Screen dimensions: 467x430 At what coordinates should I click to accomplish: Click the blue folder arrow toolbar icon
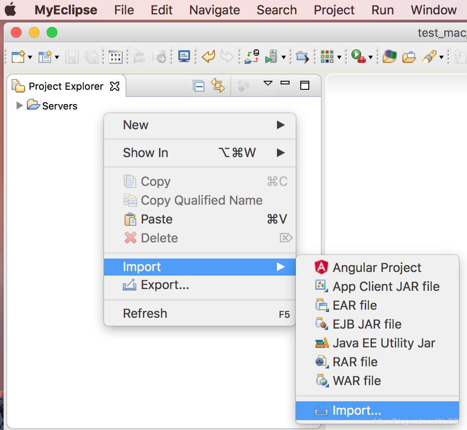(303, 57)
